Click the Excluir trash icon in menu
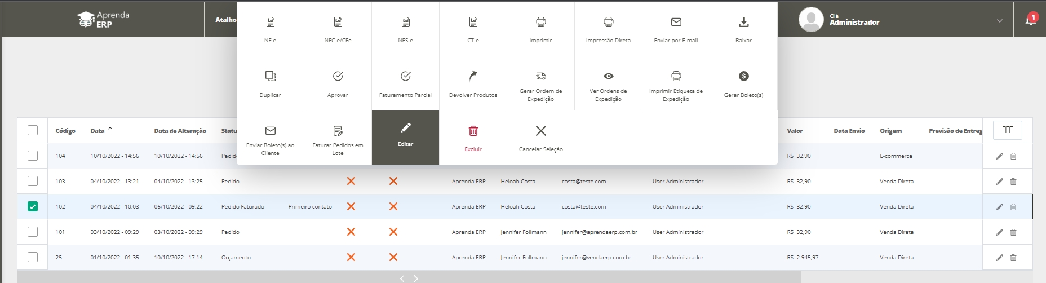Image resolution: width=1046 pixels, height=283 pixels. (x=473, y=131)
